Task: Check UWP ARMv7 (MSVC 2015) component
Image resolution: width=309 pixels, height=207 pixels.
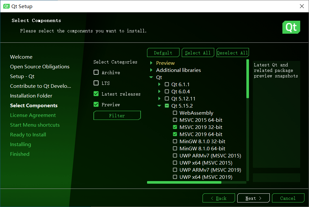Action: [x=175, y=155]
